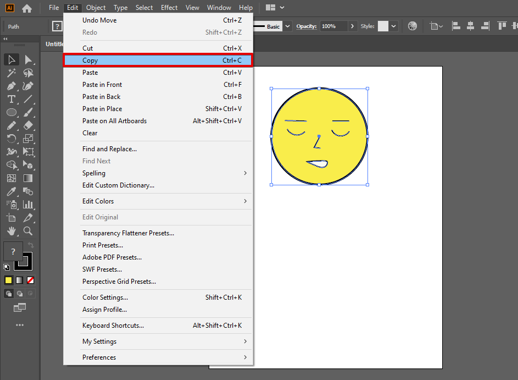Image resolution: width=518 pixels, height=380 pixels.
Task: Switch to Gradient paint mode
Action: (20, 280)
